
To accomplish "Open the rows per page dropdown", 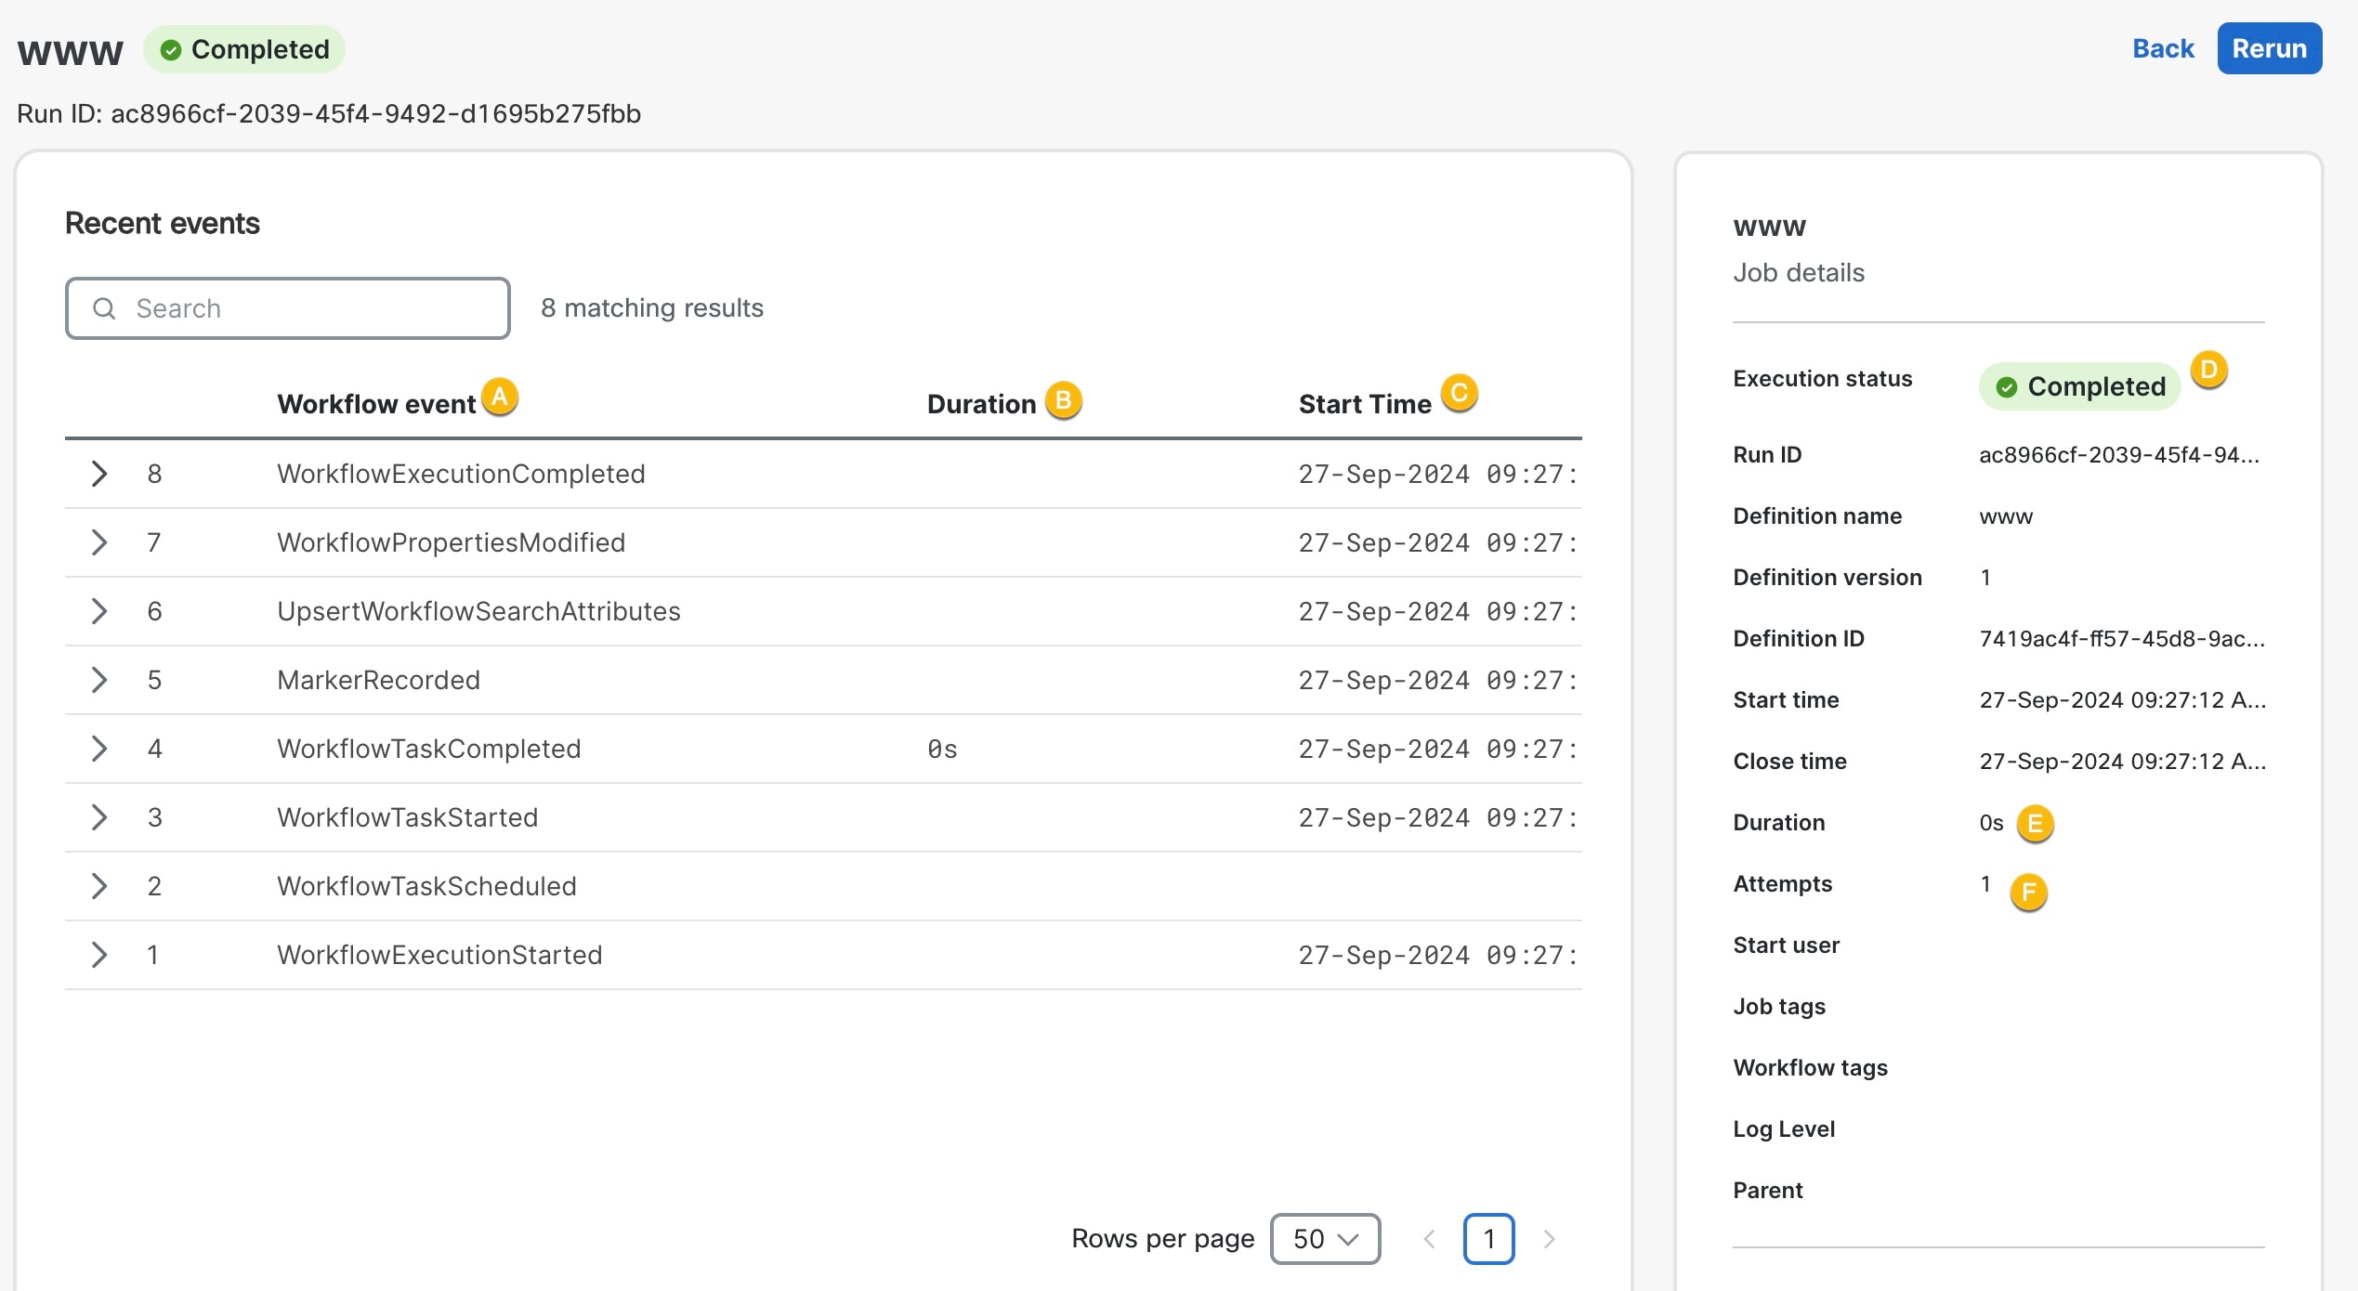I will coord(1325,1238).
